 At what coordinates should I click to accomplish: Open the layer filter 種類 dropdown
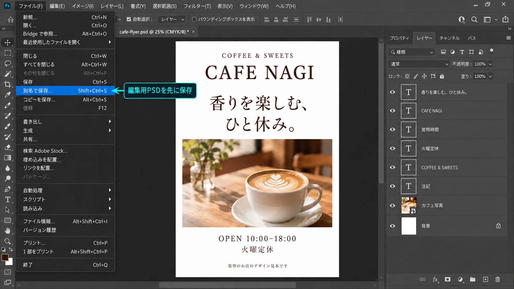tap(411, 52)
